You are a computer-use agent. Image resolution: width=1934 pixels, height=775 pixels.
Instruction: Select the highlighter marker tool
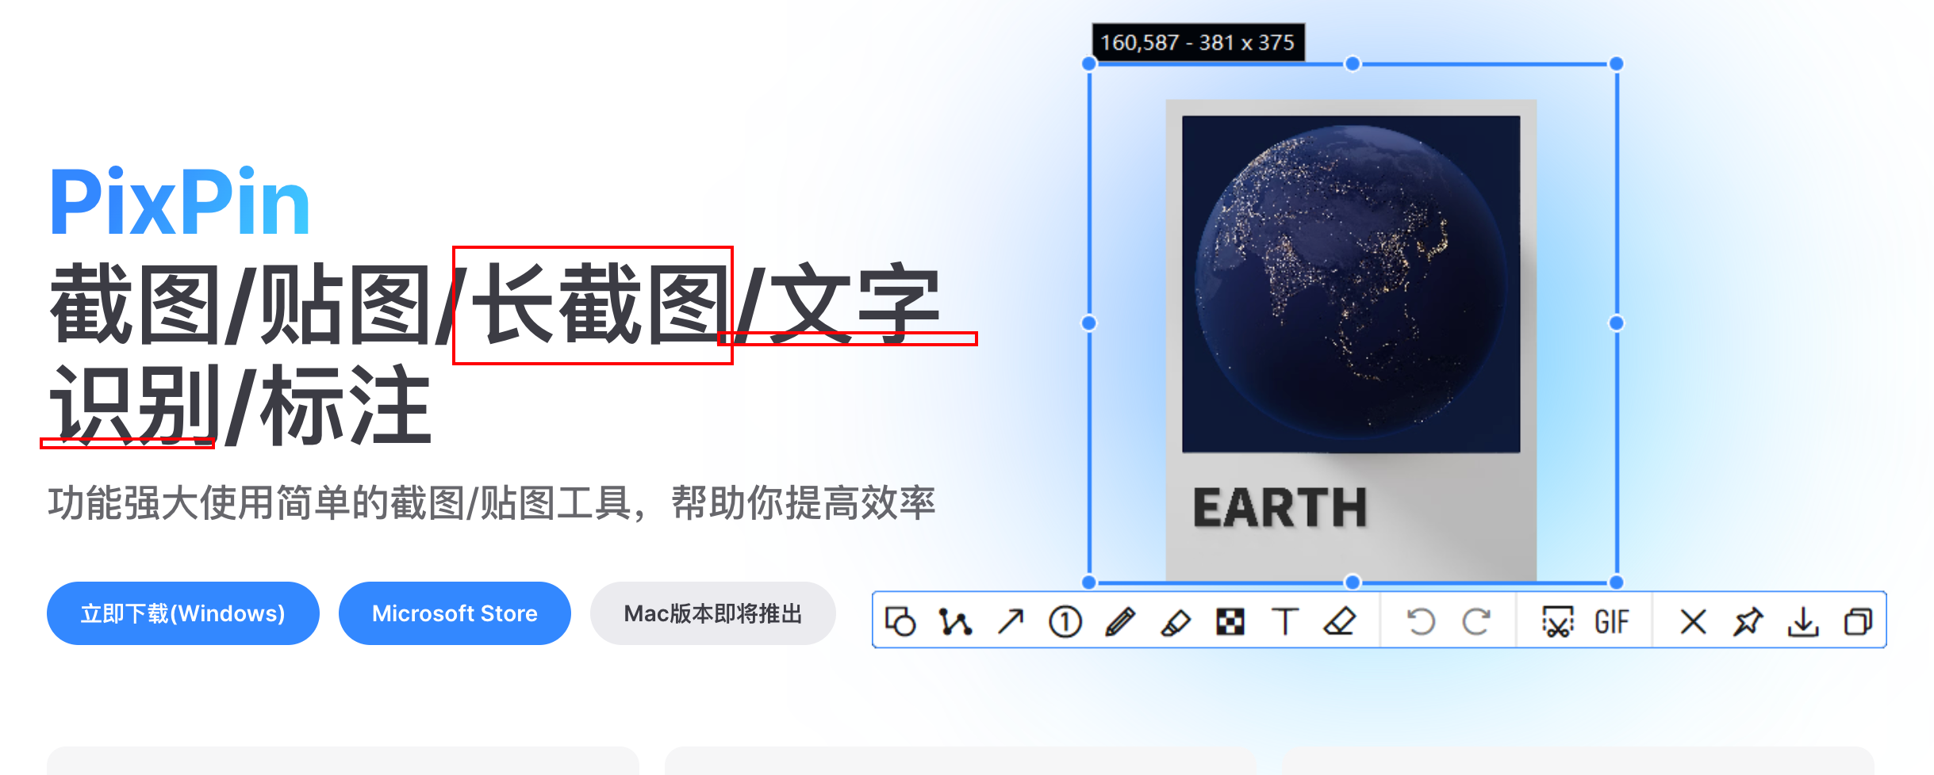pyautogui.click(x=1176, y=621)
